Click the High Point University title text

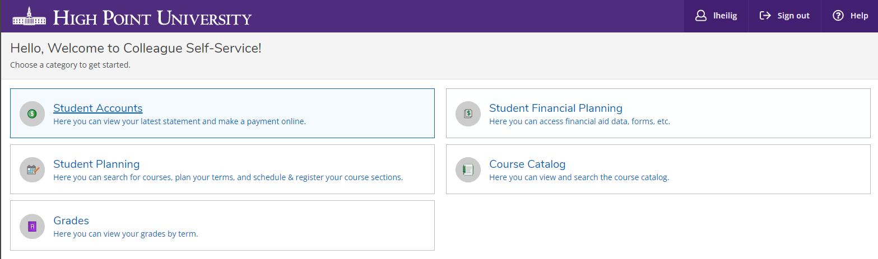tap(152, 17)
